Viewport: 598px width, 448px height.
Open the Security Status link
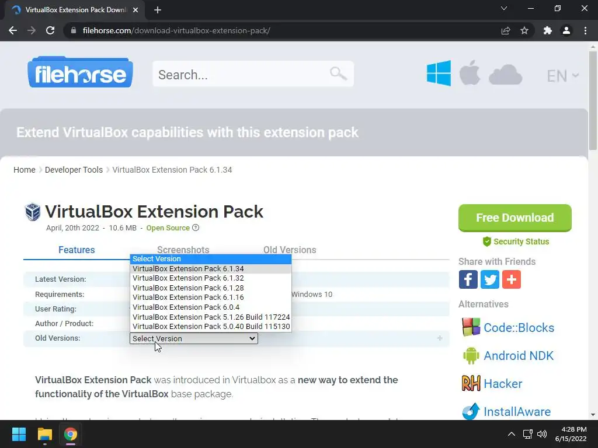[516, 242]
